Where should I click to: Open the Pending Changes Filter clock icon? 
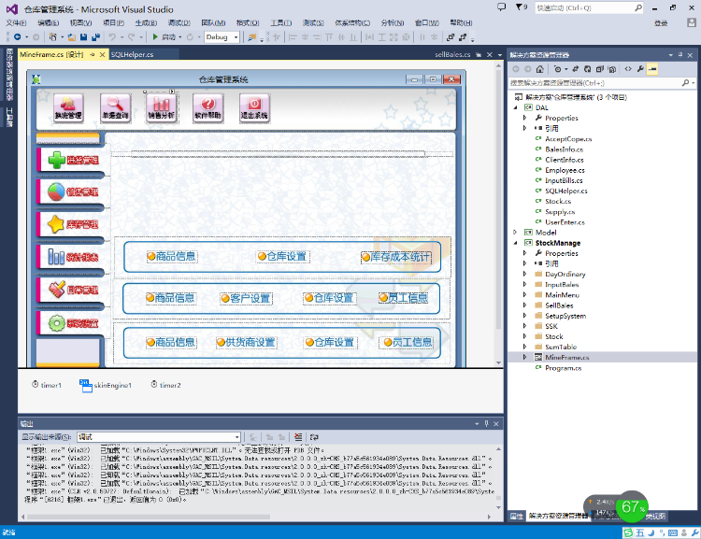tap(557, 69)
